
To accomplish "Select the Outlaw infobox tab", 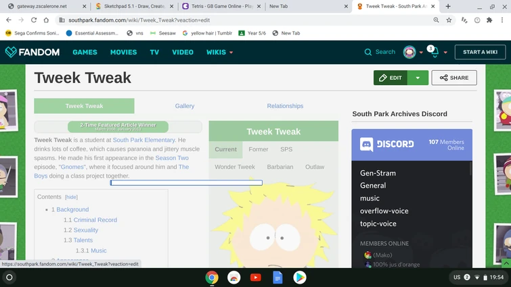I will click(315, 167).
